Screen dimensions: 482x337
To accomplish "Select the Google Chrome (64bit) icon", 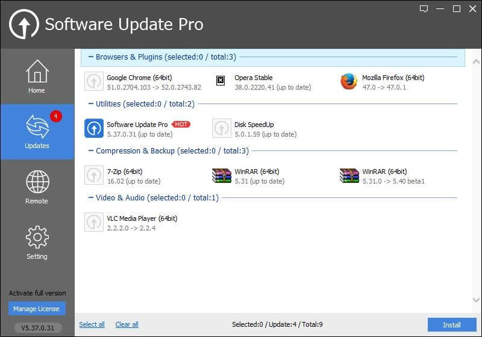I will tap(94, 81).
